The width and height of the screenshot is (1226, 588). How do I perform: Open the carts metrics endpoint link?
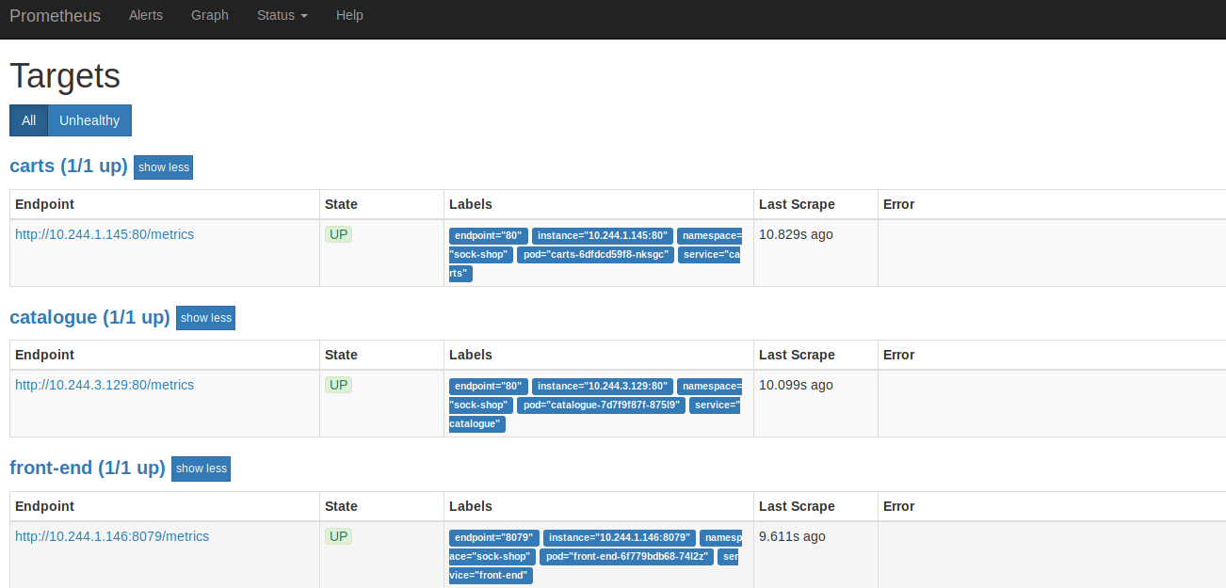(x=105, y=234)
